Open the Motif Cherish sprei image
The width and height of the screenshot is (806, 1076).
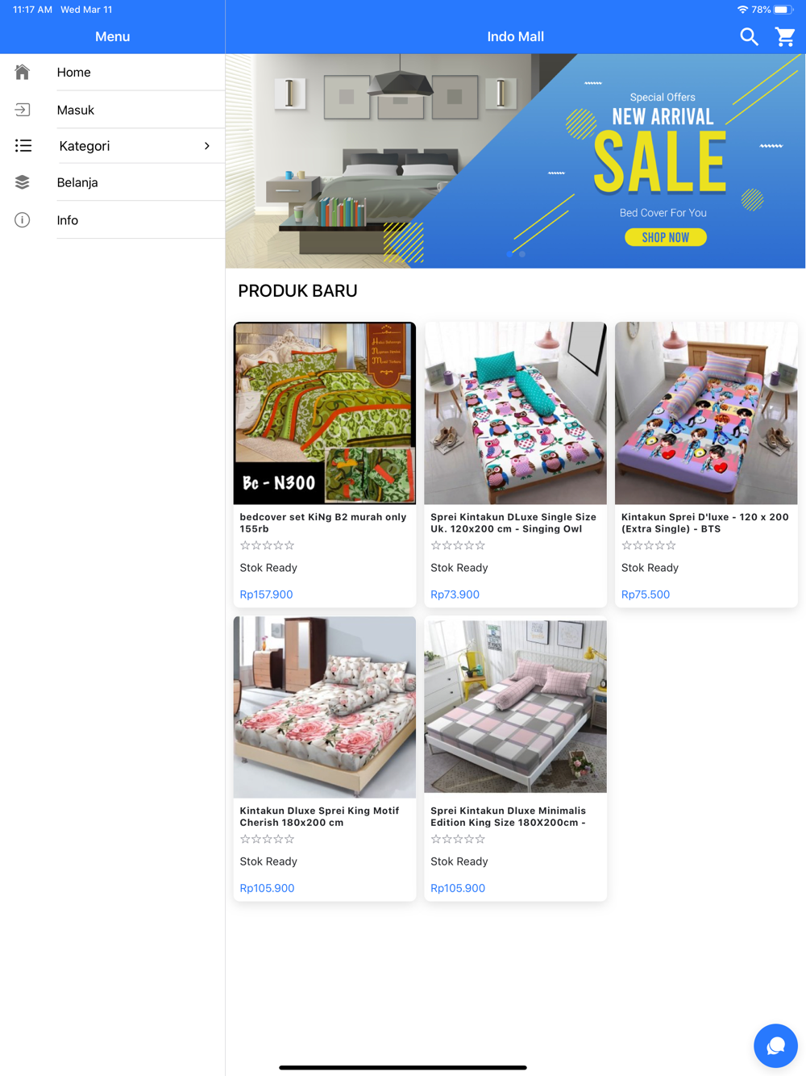[x=325, y=707]
